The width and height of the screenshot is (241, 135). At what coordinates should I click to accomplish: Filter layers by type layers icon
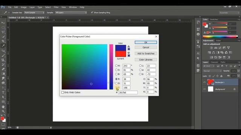point(226,66)
